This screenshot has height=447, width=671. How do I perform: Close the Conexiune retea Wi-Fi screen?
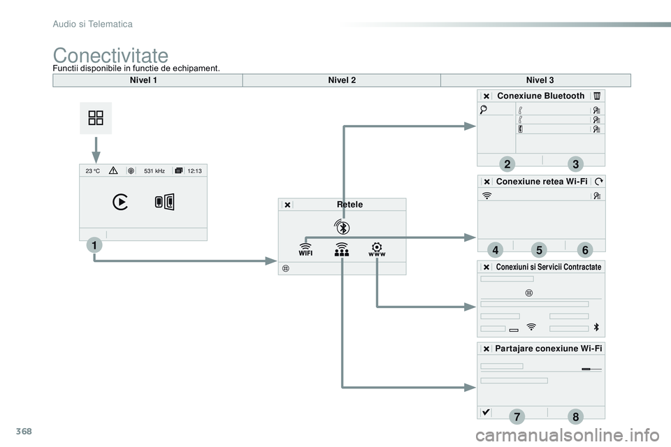(x=486, y=182)
